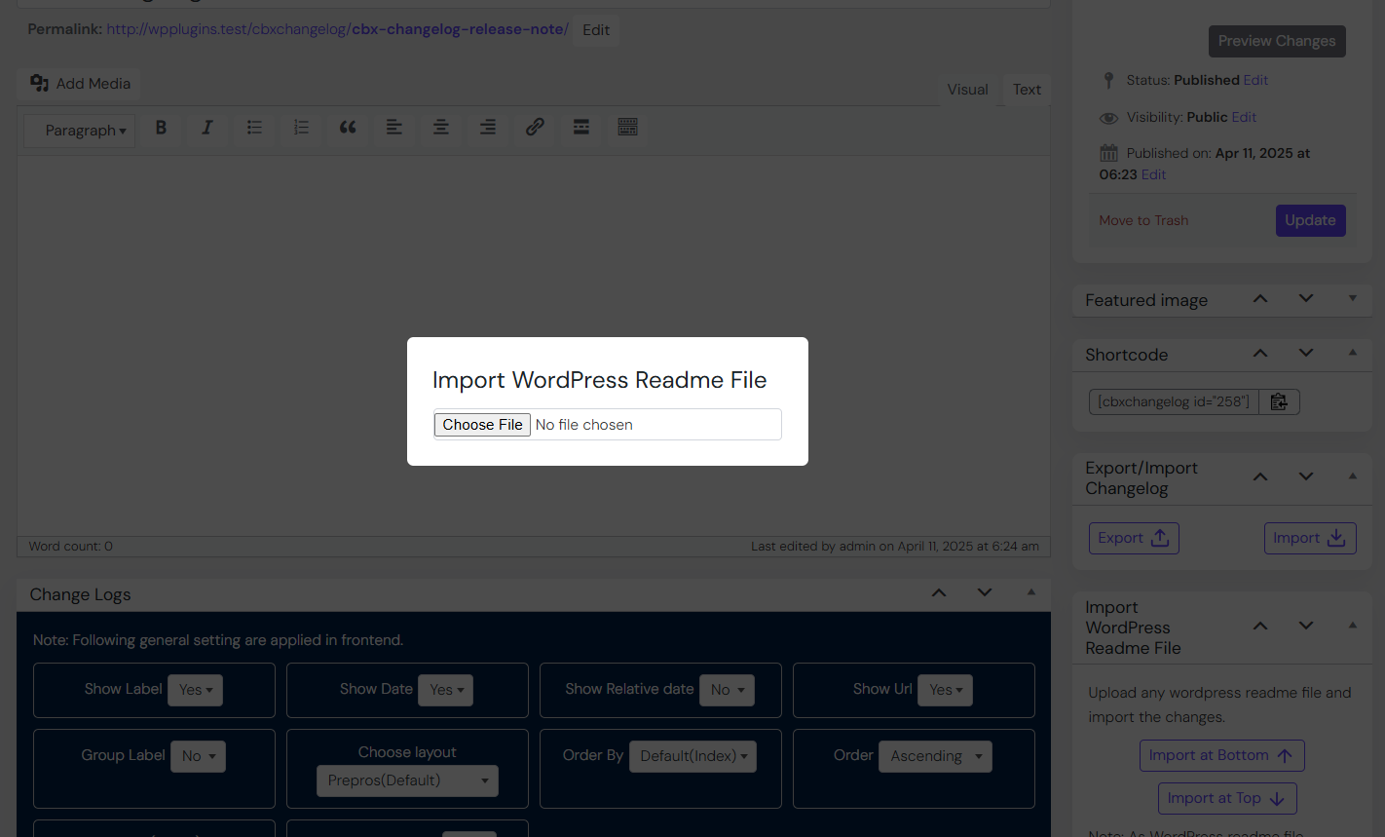Screen dimensions: 1385x837
Task: Insert Read More tag
Action: tap(581, 128)
